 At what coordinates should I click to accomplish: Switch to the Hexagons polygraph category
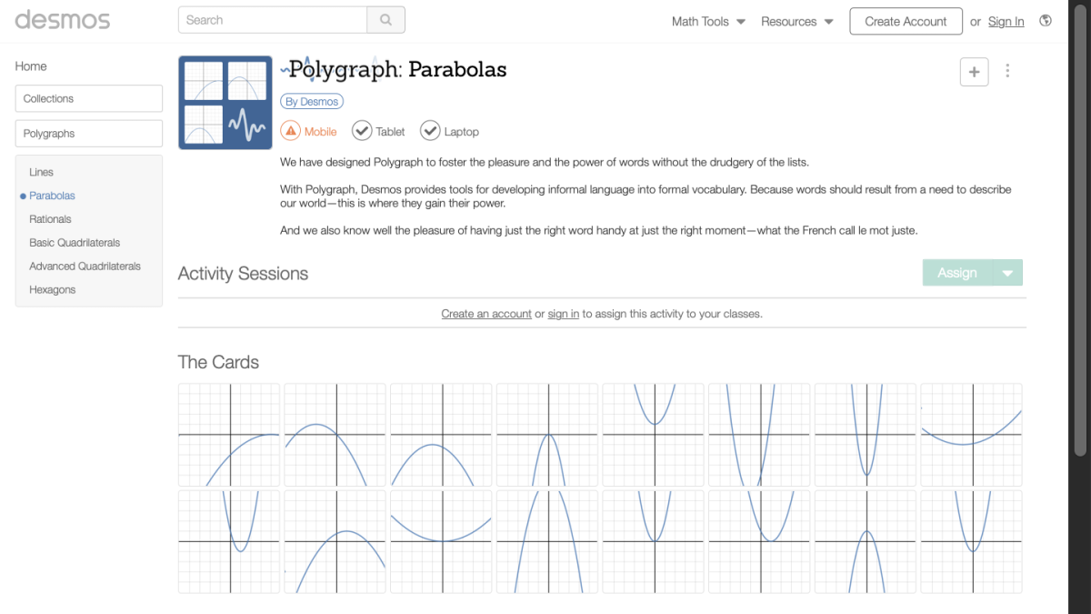tap(52, 289)
